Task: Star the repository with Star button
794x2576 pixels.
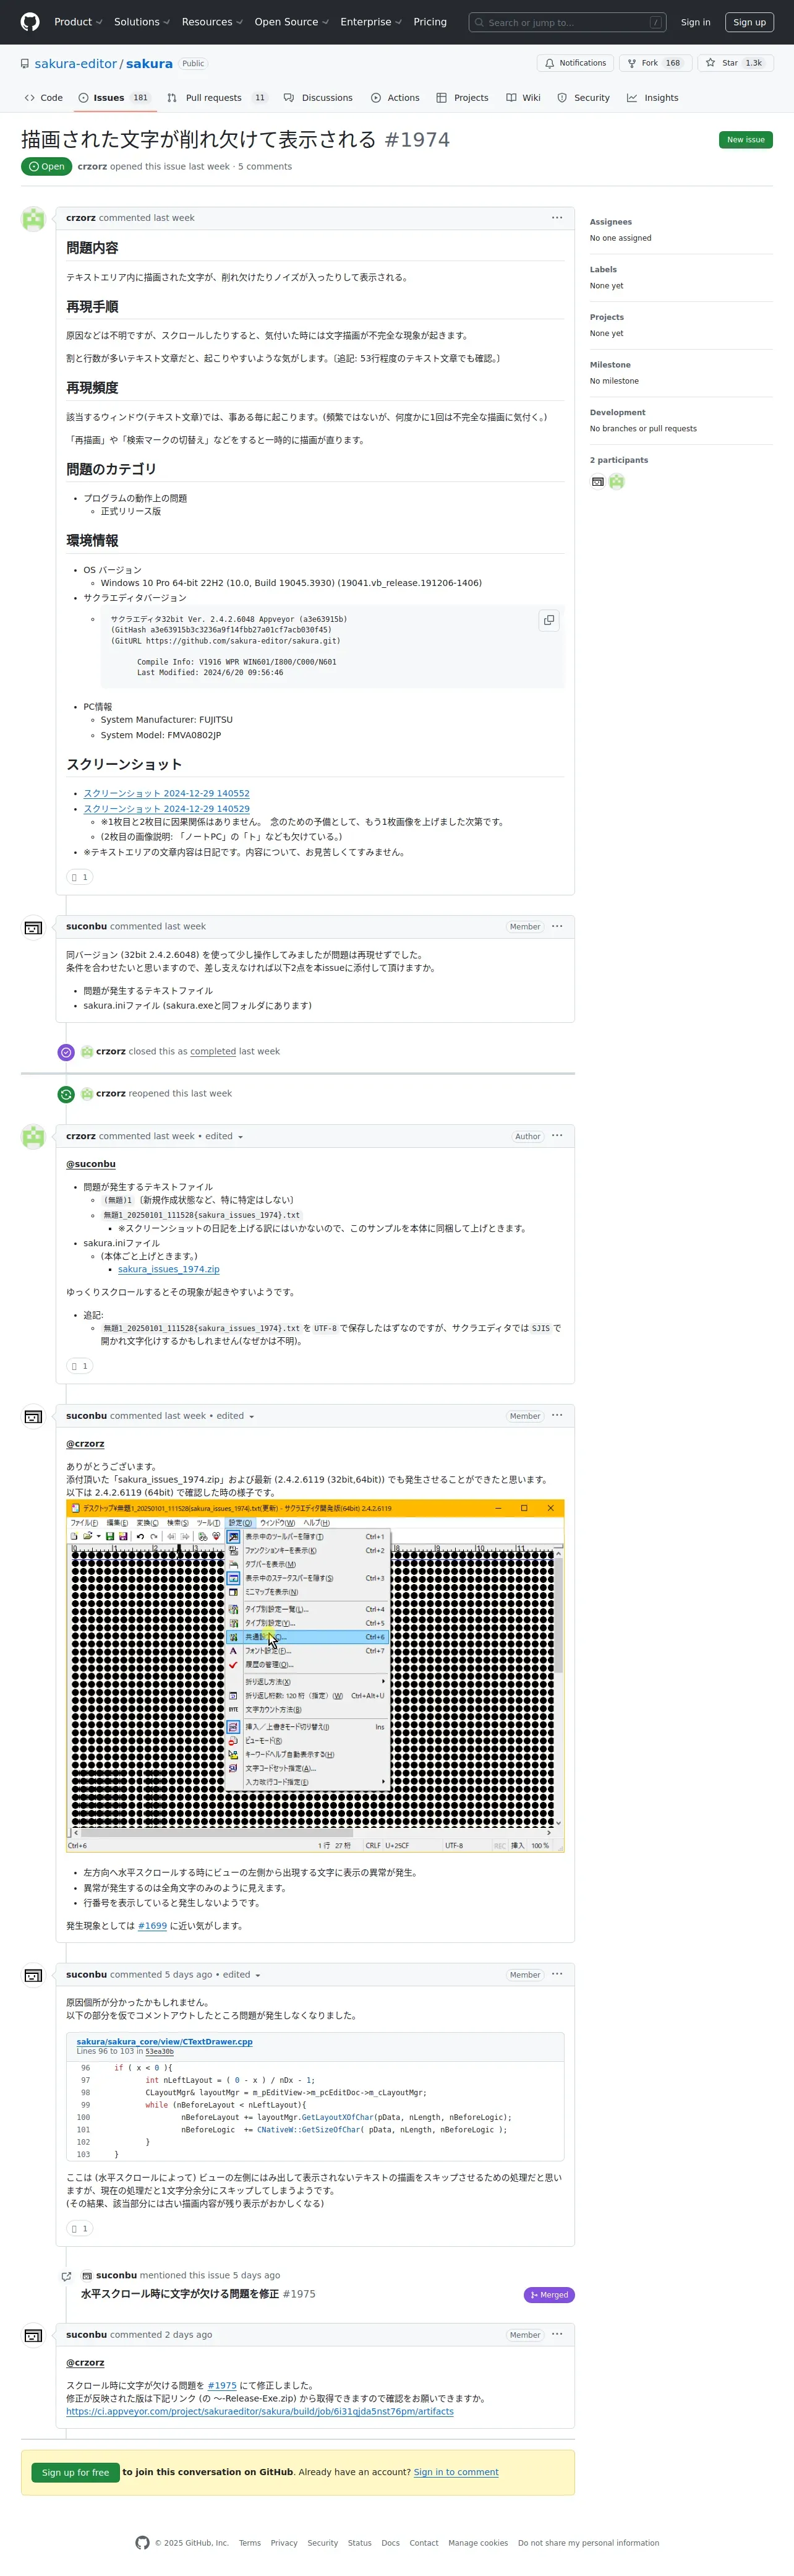Action: [734, 63]
